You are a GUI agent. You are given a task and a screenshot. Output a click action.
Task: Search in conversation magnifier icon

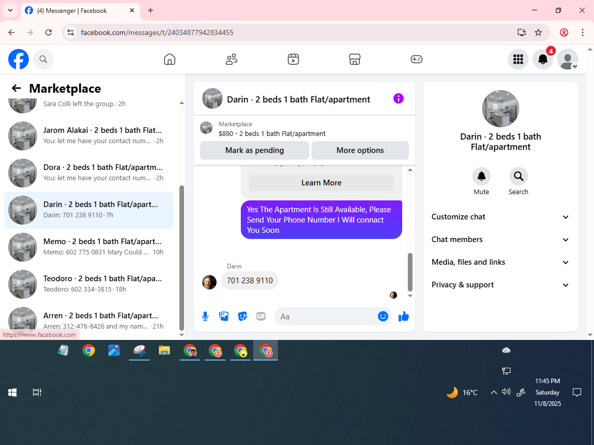[x=518, y=176]
